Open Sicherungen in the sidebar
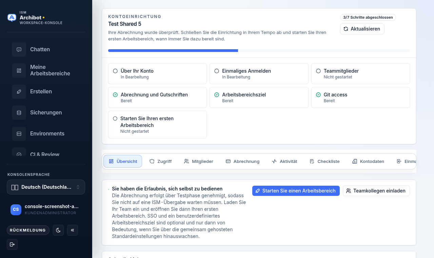 pyautogui.click(x=46, y=113)
